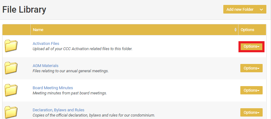The height and width of the screenshot is (119, 271).
Task: Select the Board Meeting Minutes folder icon
Action: click(x=11, y=90)
